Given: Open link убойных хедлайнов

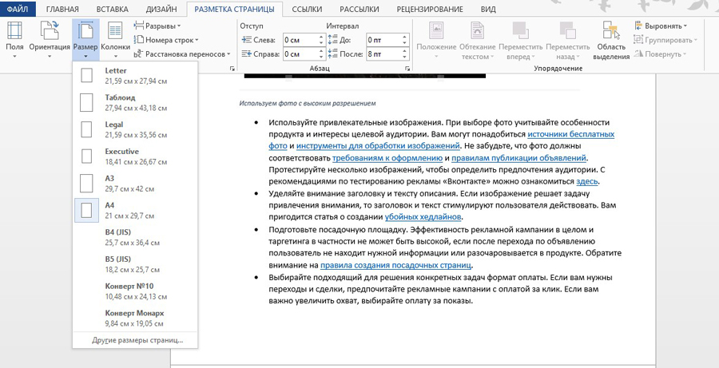Looking at the screenshot, I should pos(423,217).
